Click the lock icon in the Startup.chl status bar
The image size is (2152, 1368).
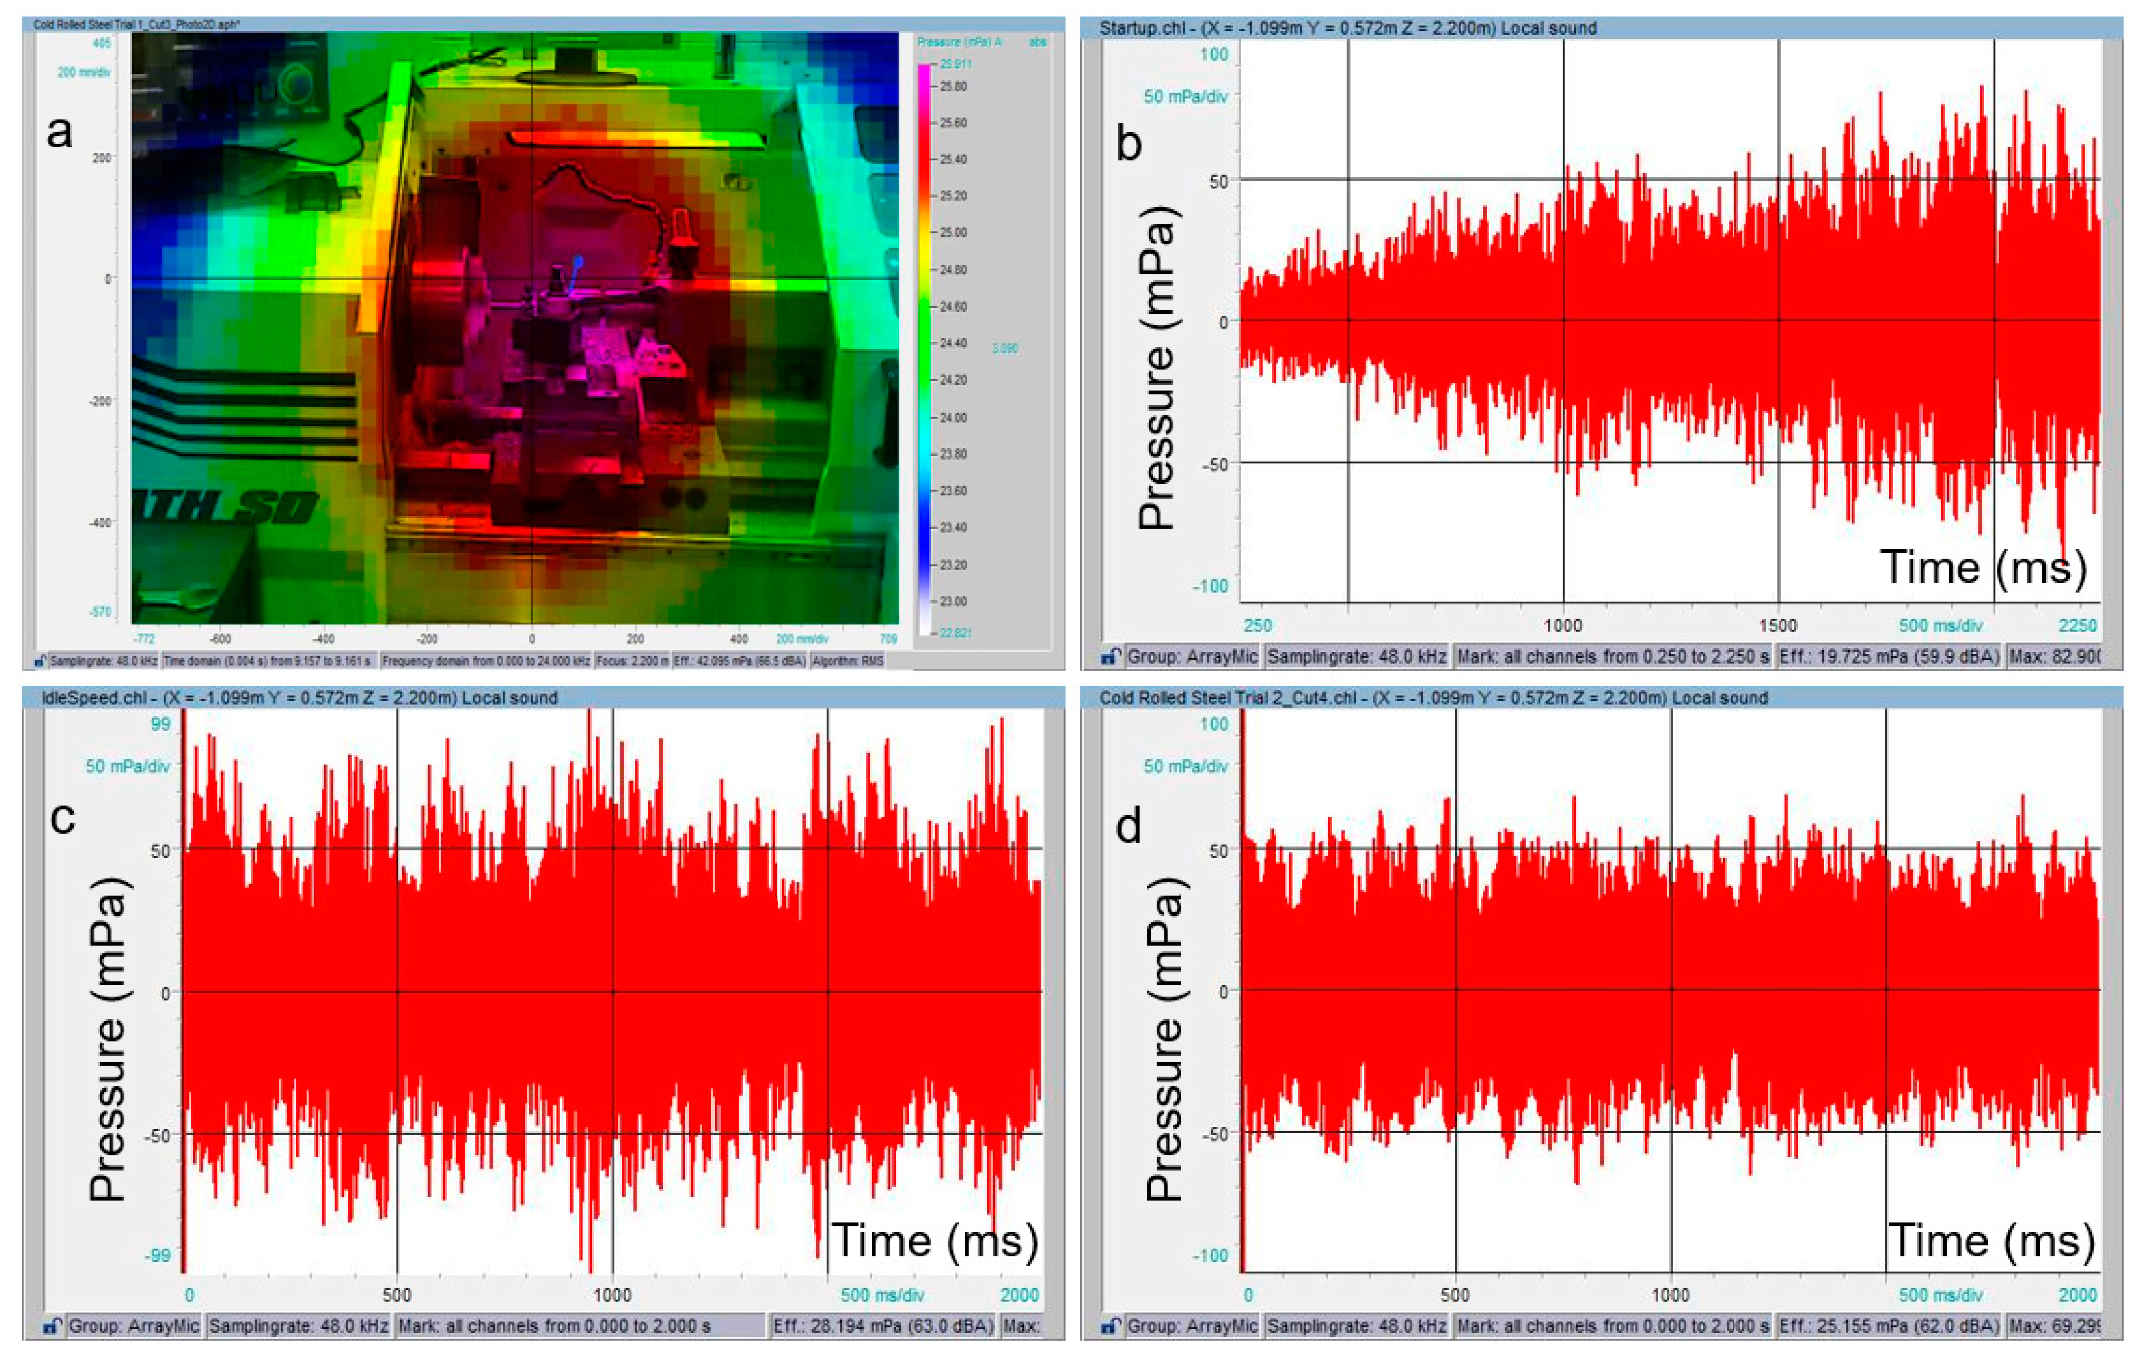click(1110, 657)
